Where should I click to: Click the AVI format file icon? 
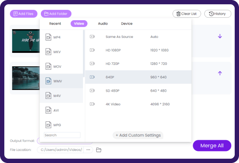point(48,110)
